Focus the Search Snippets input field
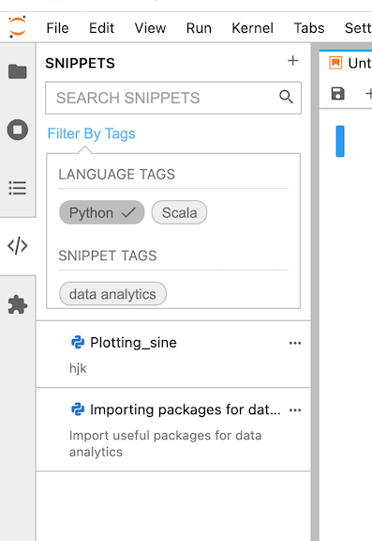372x541 pixels. click(173, 98)
